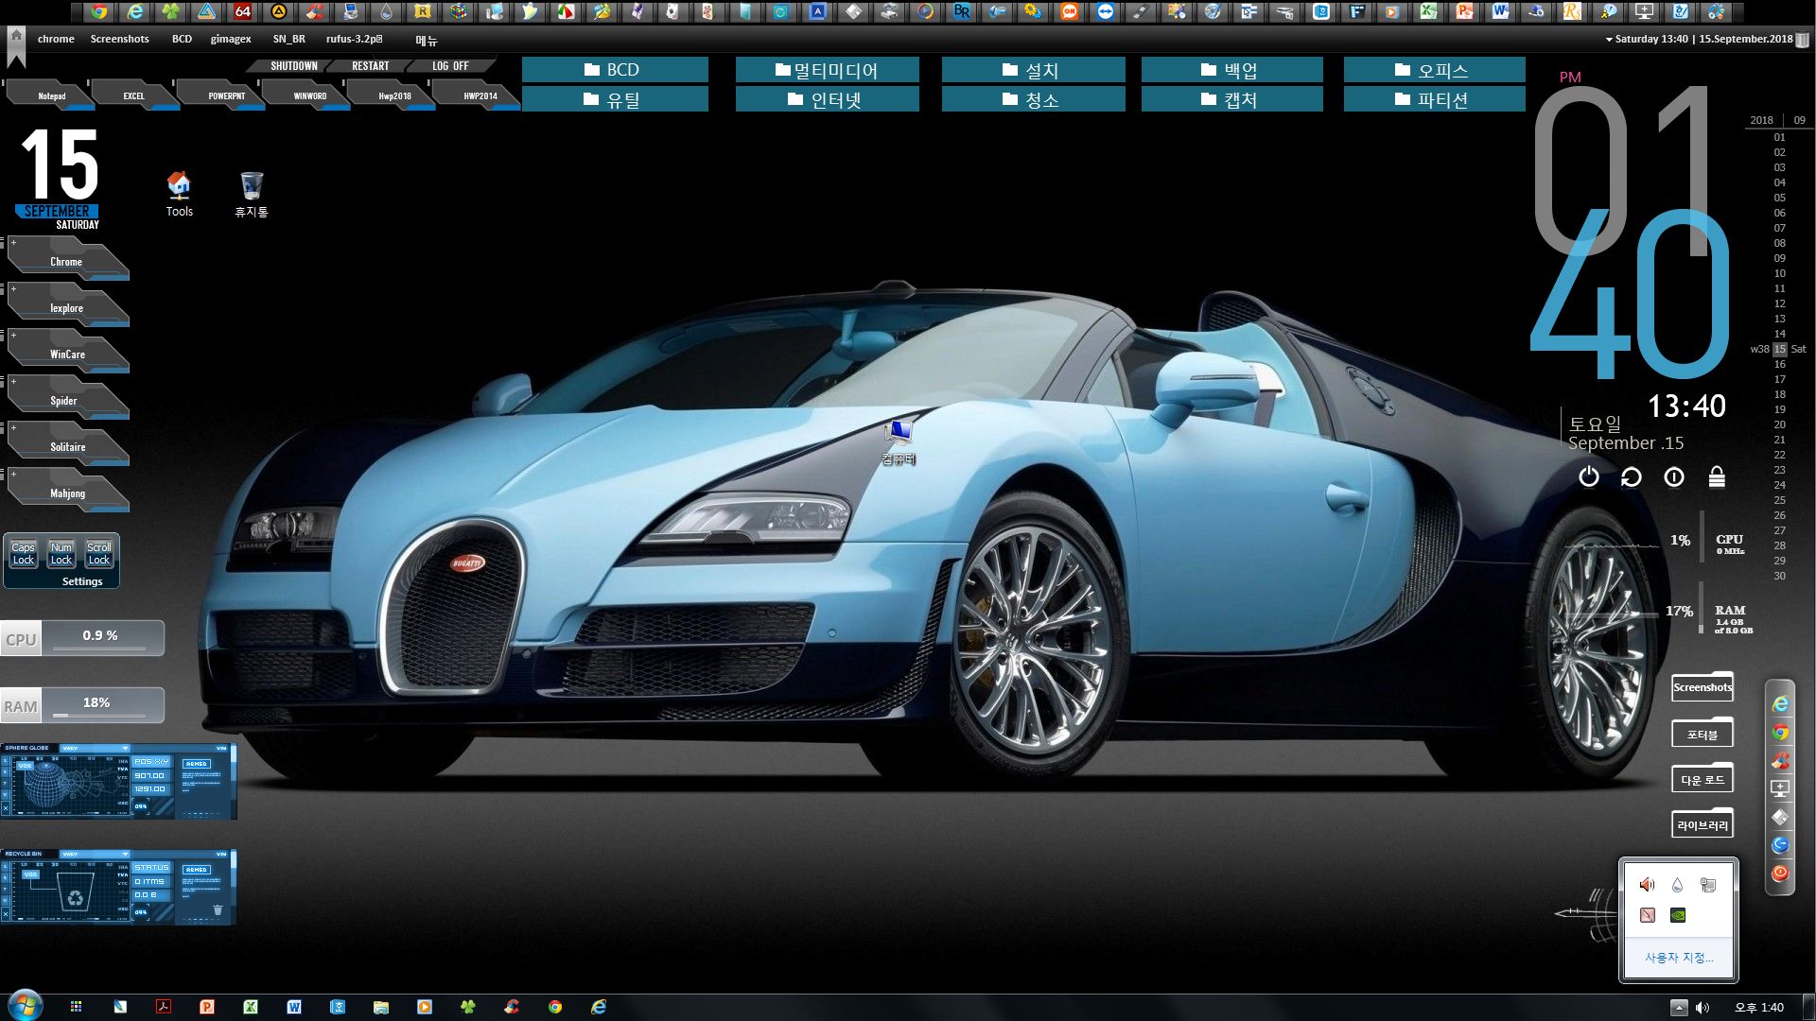Open the 다운 로드 folder shortcut
Viewport: 1816px width, 1021px height.
click(x=1702, y=779)
